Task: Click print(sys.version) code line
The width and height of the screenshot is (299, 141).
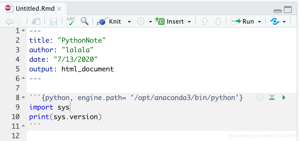Action: tap(65, 117)
